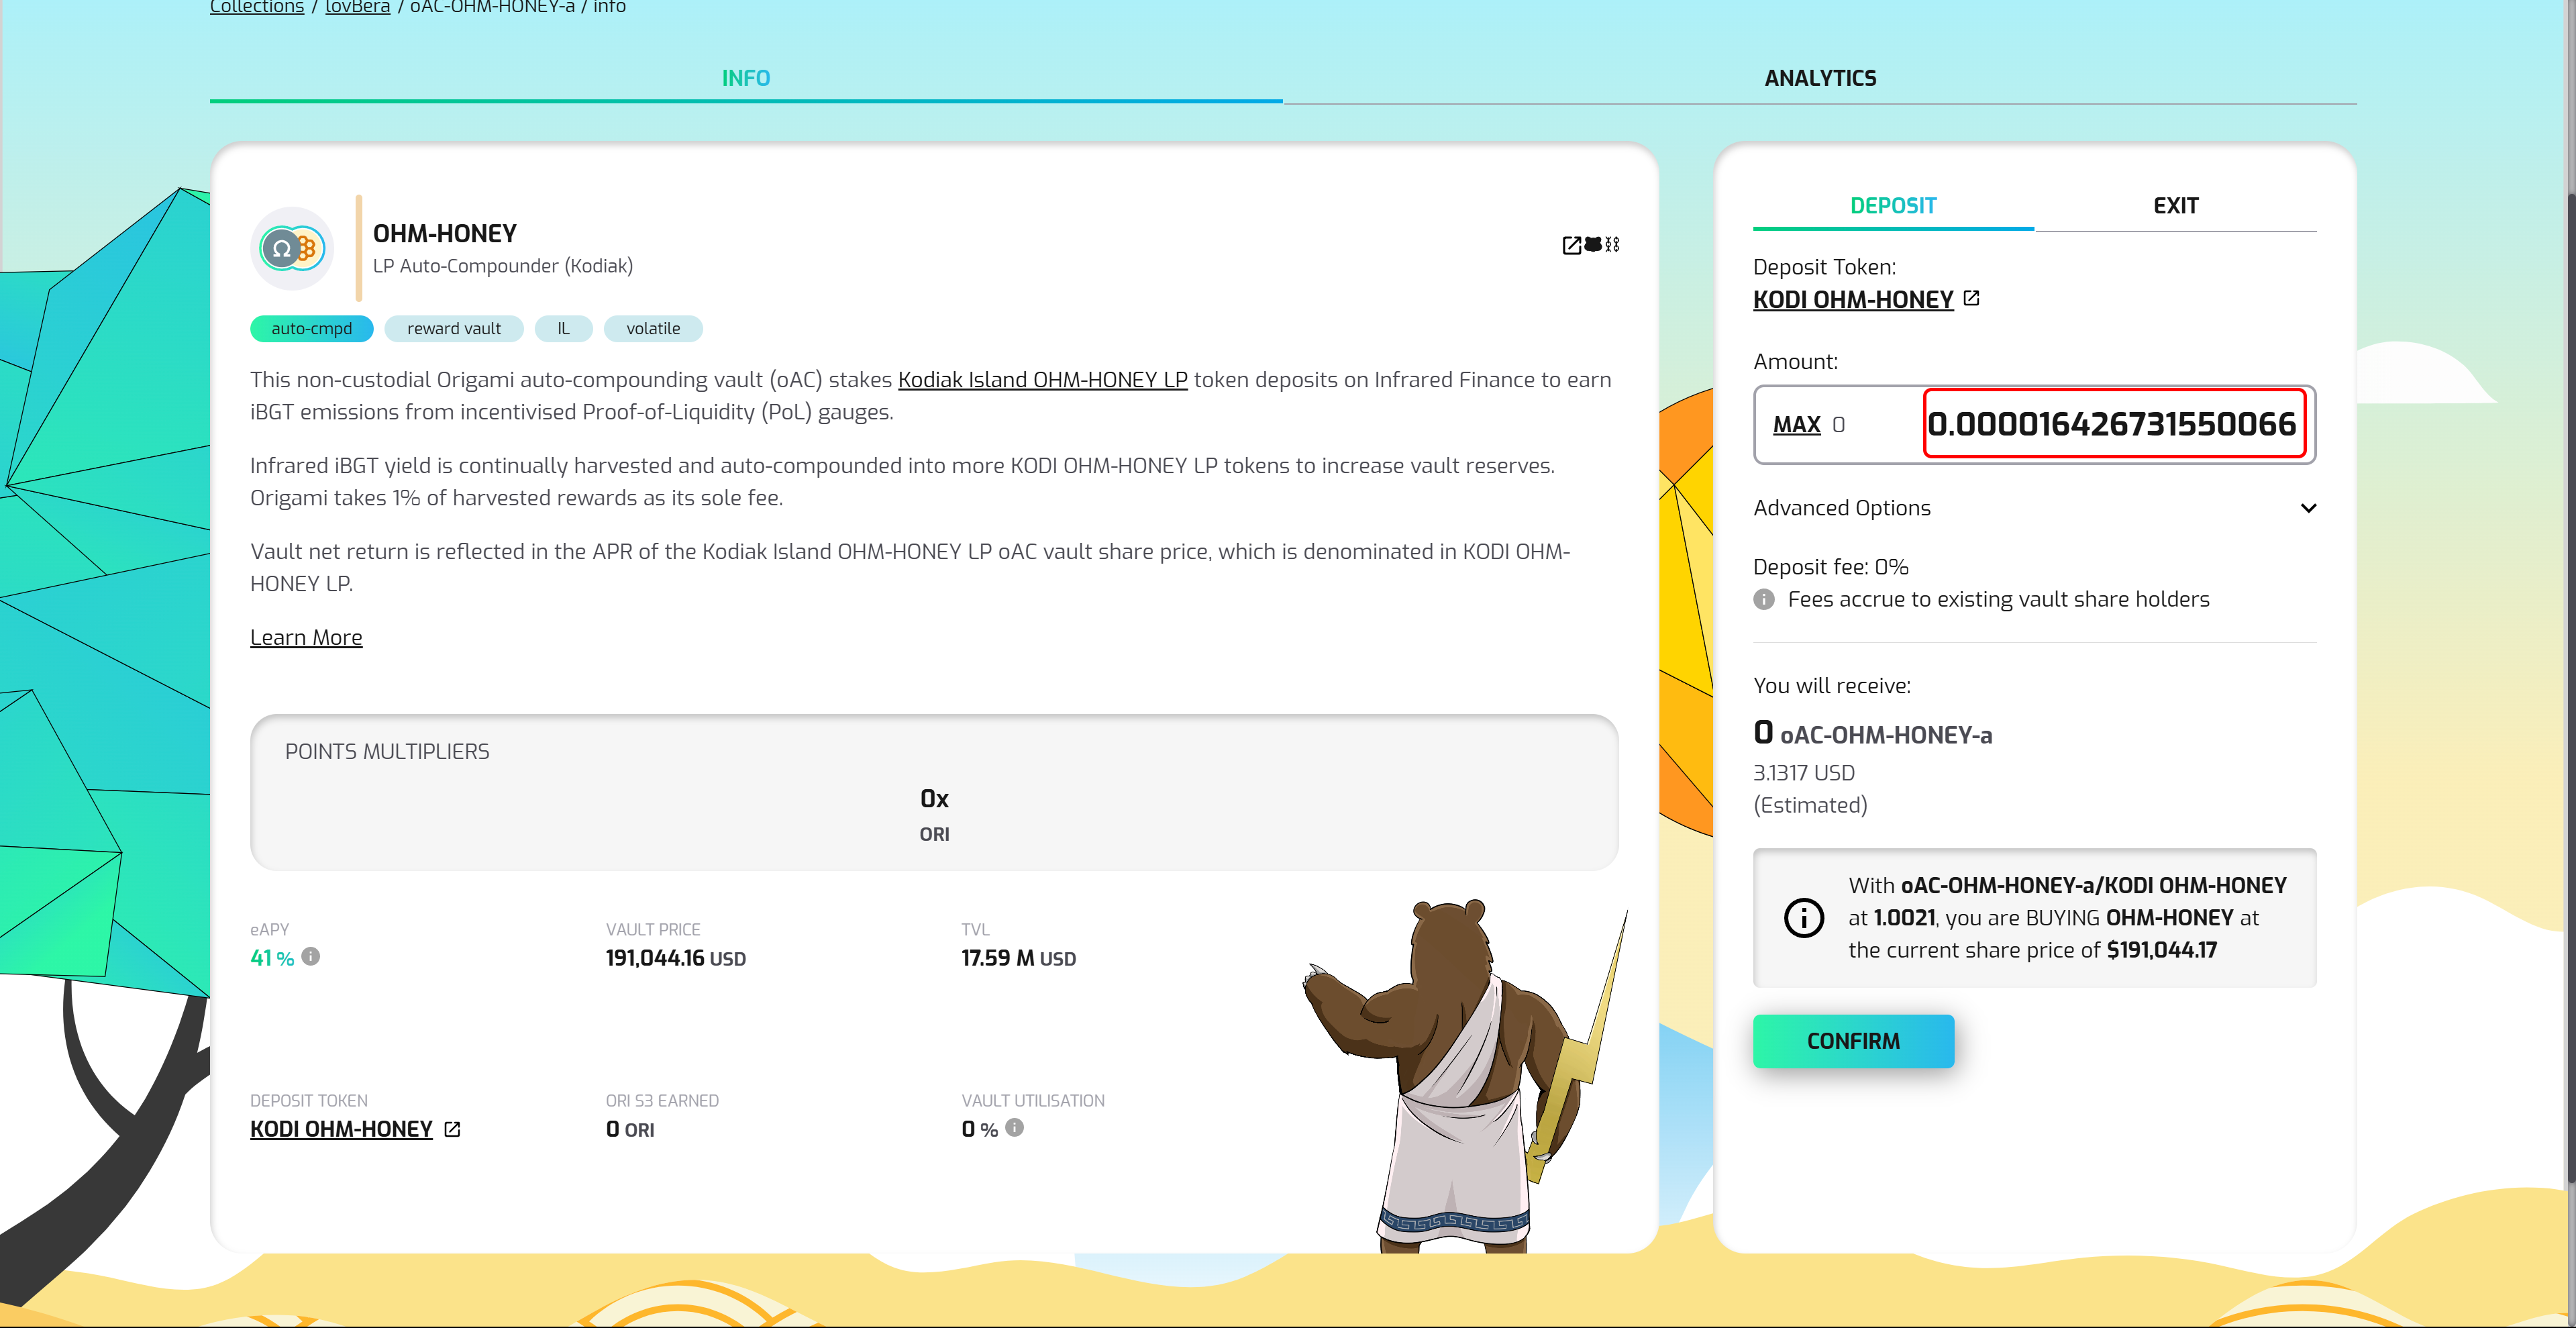Open the Learn More link
The height and width of the screenshot is (1328, 2576).
click(x=306, y=637)
